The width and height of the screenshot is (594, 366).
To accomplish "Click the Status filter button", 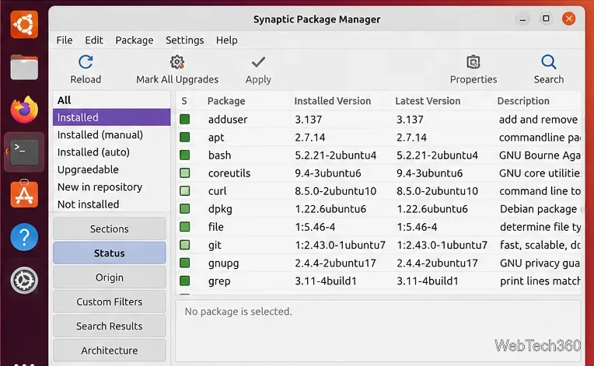I will point(110,253).
